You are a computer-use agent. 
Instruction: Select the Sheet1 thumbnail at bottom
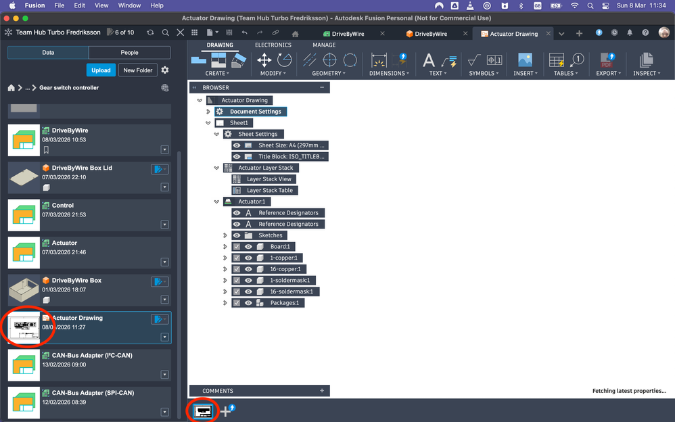pyautogui.click(x=203, y=411)
